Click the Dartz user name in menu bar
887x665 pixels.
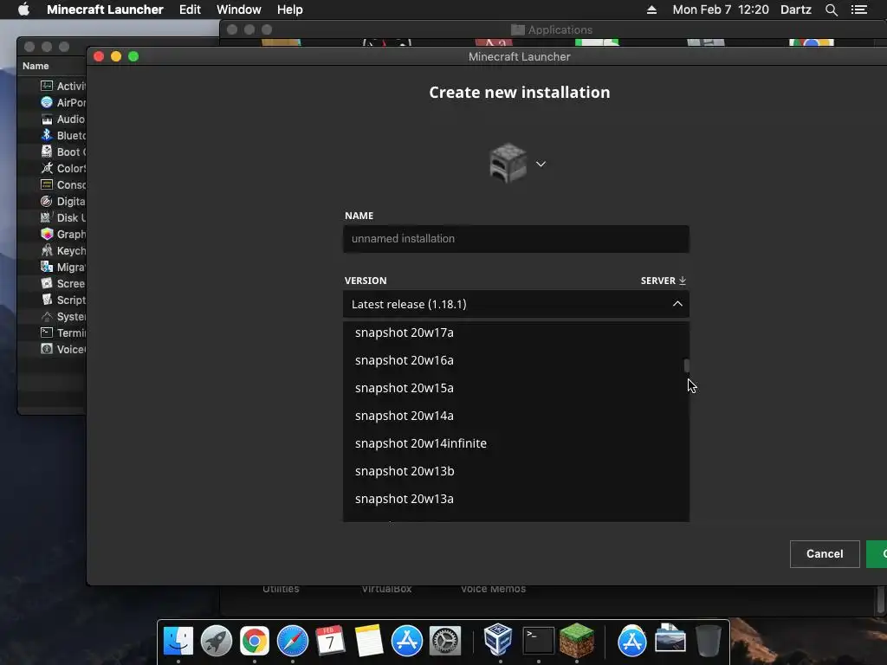796,10
